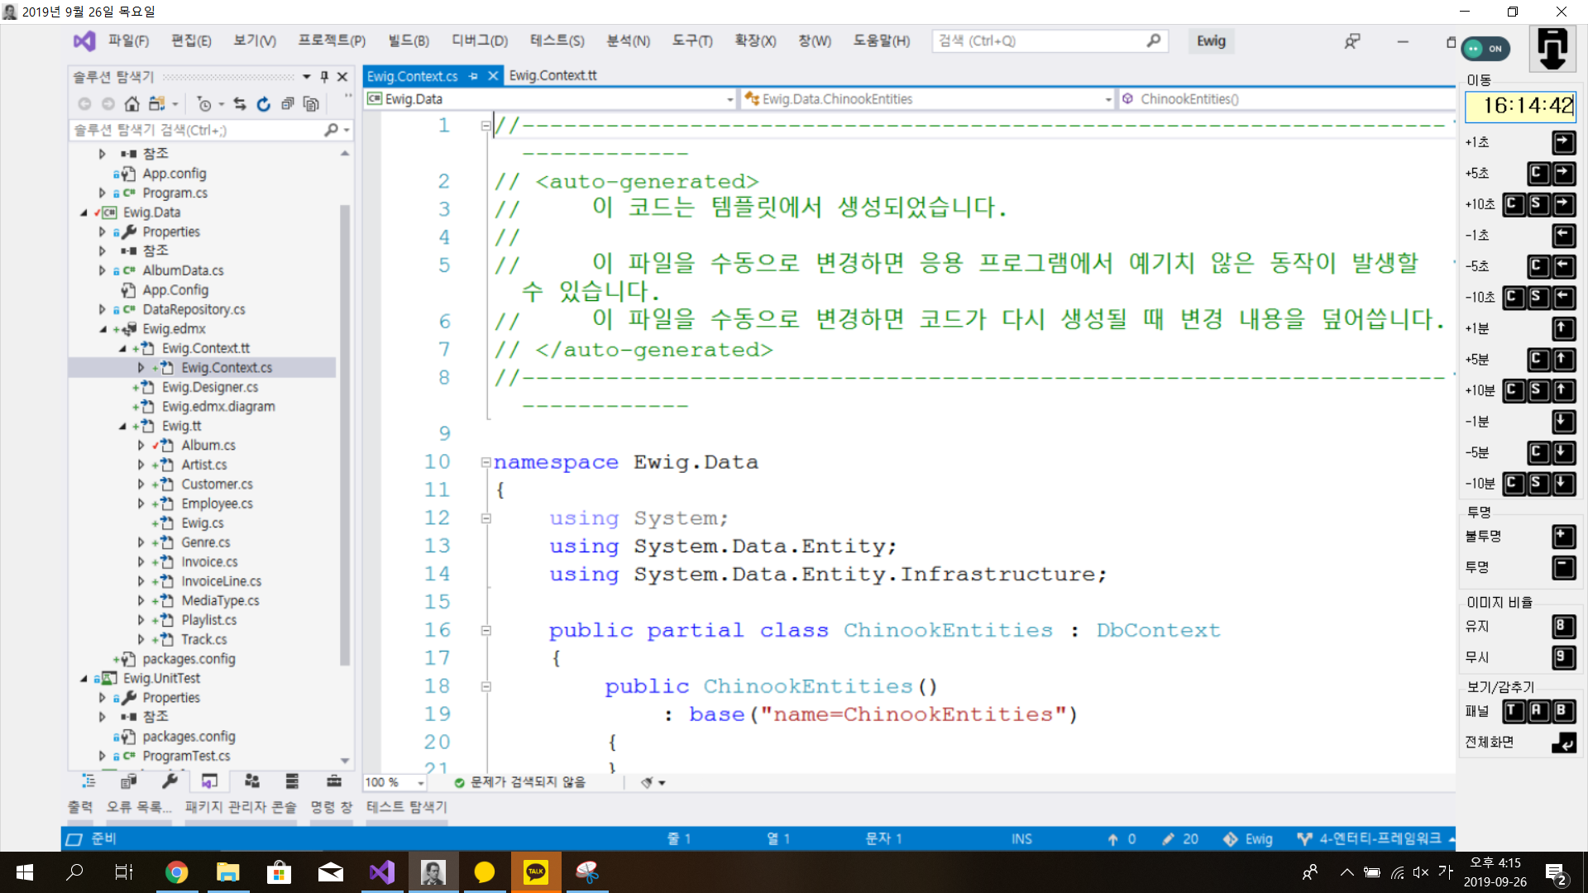The height and width of the screenshot is (893, 1588).
Task: Click the Team Explorer people icon at panel bottom
Action: pyautogui.click(x=252, y=781)
